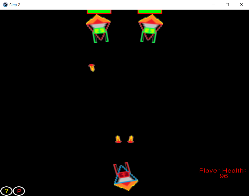Click the left player missile flying upward
This screenshot has height=196, width=249.
pos(118,139)
